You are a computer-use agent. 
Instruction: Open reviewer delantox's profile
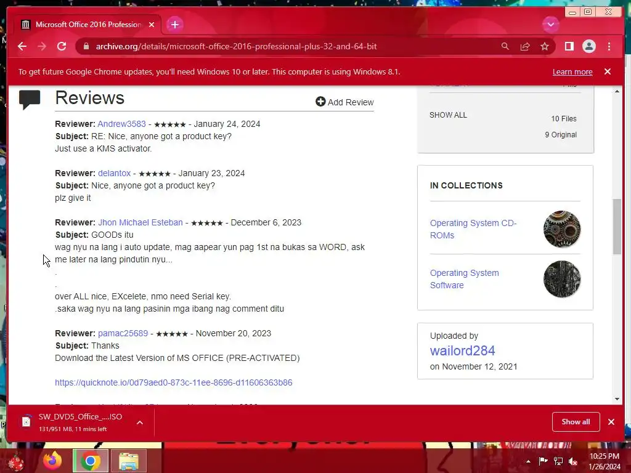click(x=114, y=173)
